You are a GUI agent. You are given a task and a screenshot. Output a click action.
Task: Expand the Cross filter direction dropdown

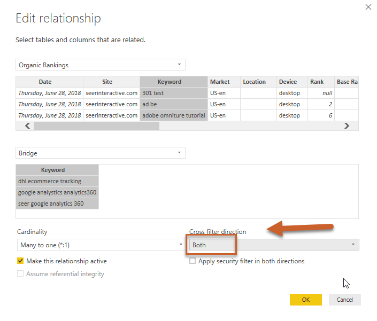click(x=274, y=245)
